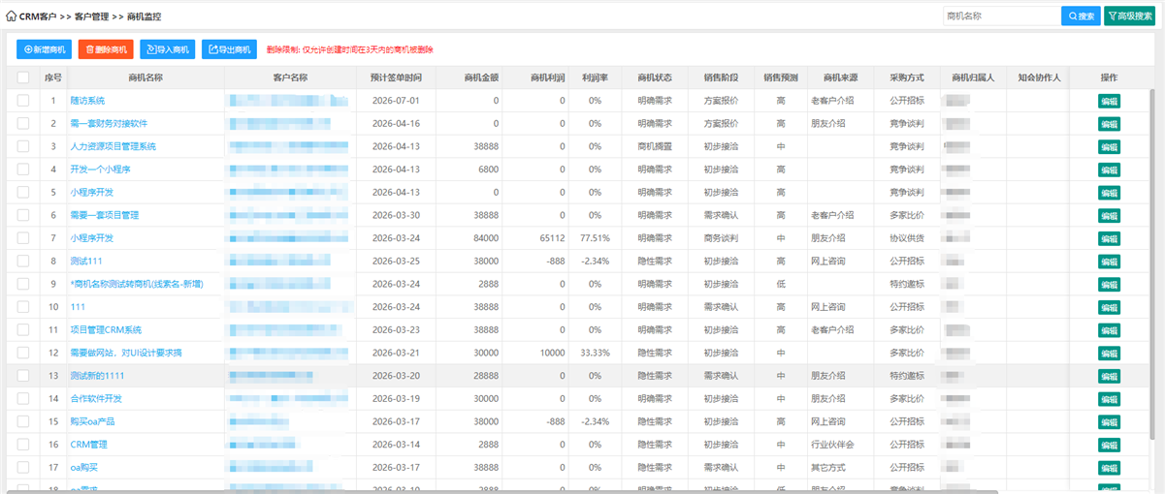1165x494 pixels.
Task: Click the 2026-07-01 date cell
Action: click(x=396, y=101)
